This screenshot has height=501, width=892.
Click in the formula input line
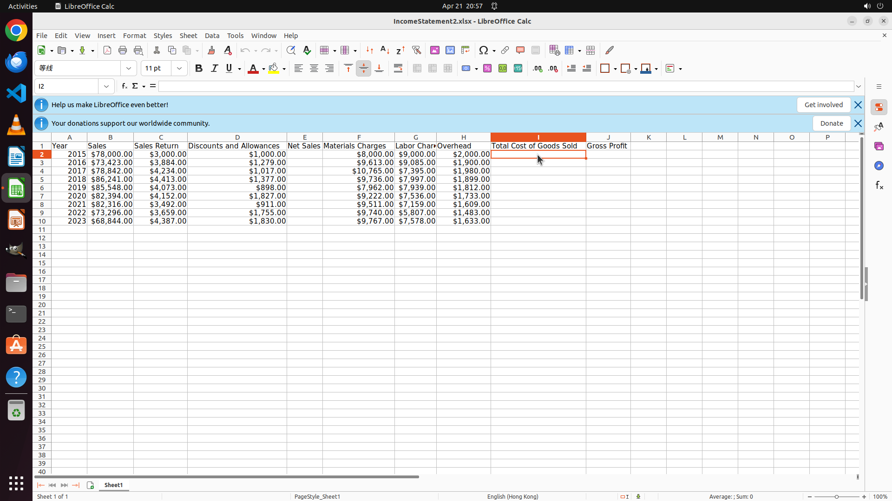[505, 86]
